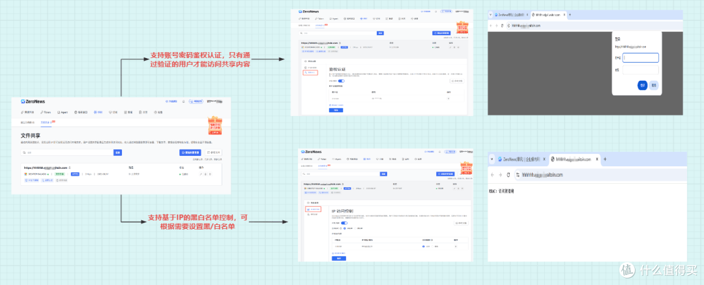Select the checked allow radio in the IP rule row
This screenshot has height=285, width=704.
click(x=424, y=247)
